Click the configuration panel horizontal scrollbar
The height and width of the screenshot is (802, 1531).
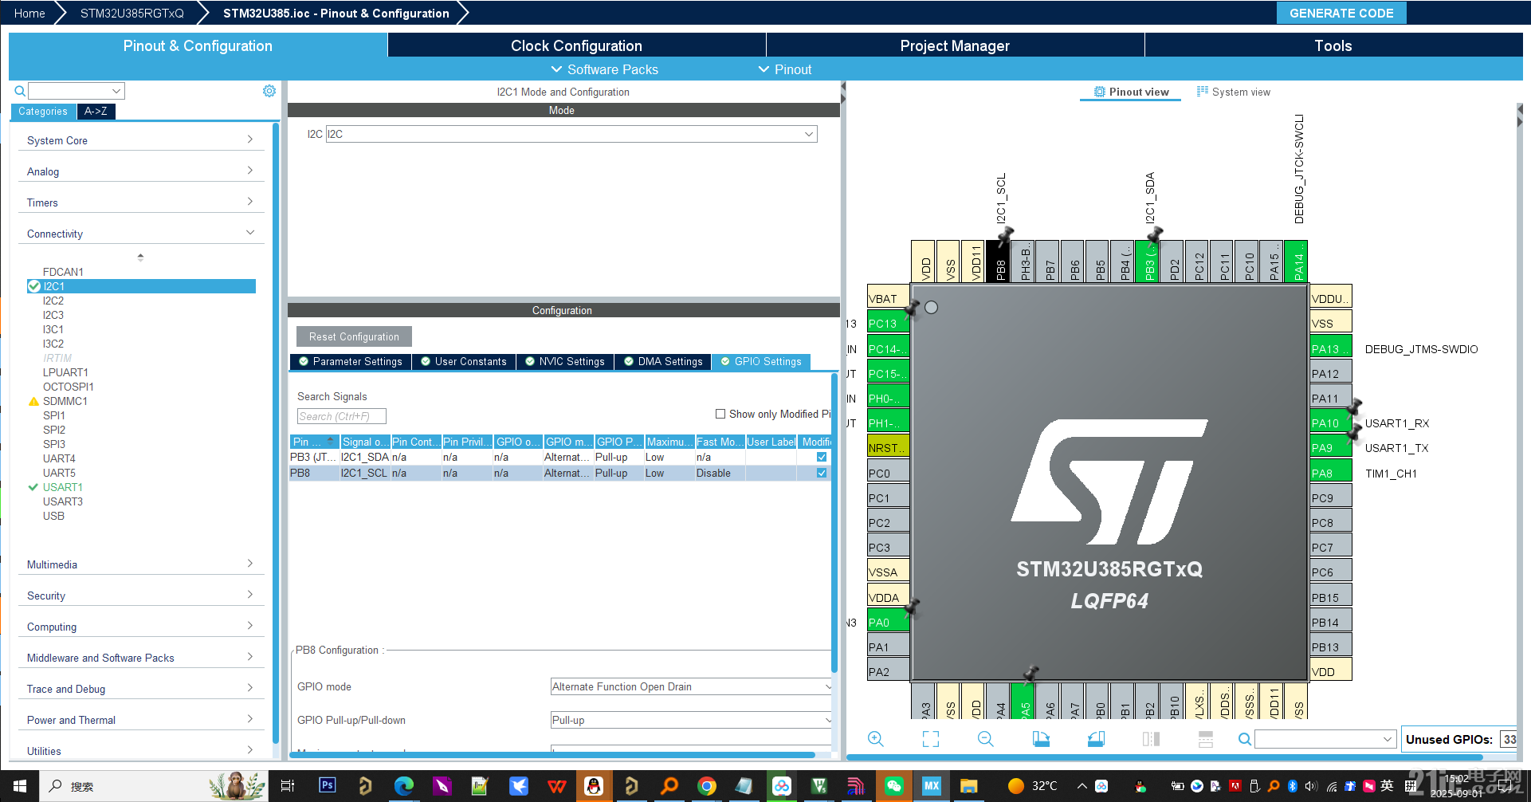click(x=554, y=754)
